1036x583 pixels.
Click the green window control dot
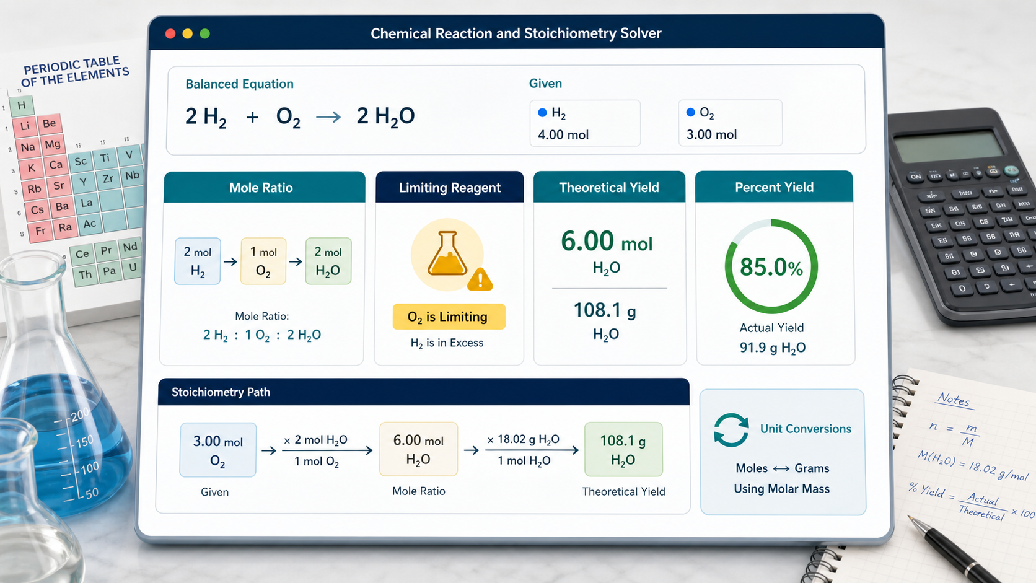[205, 33]
